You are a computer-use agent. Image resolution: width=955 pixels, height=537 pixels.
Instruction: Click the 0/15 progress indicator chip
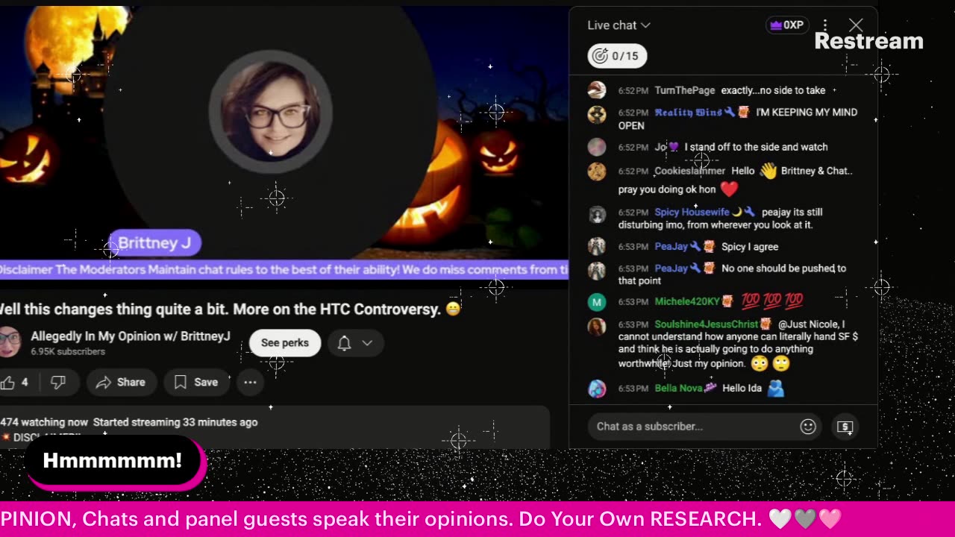tap(617, 56)
